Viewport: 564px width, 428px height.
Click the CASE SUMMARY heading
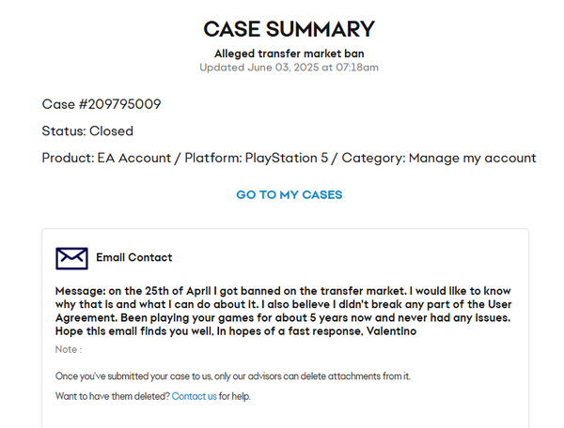click(289, 29)
